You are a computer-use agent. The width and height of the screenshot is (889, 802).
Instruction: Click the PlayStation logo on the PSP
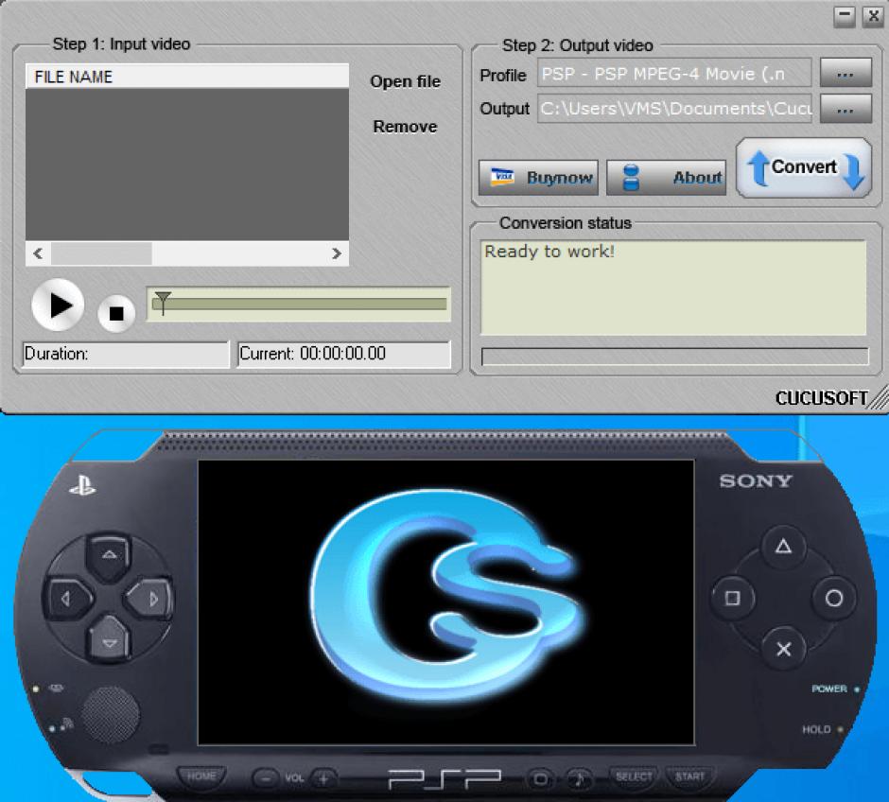[83, 486]
